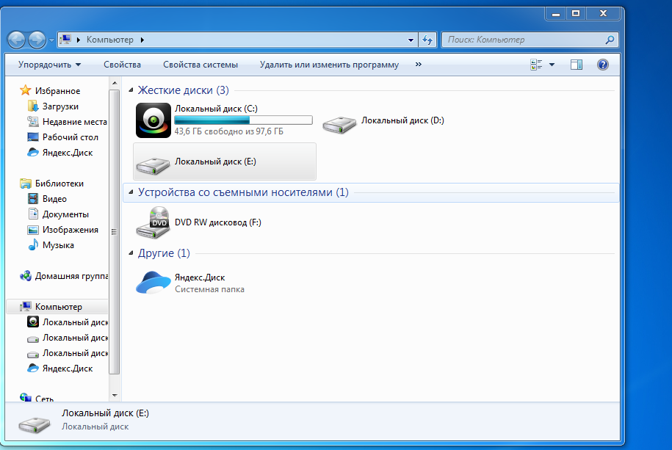This screenshot has width=672, height=450.
Task: Click the Свойства toolbar button
Action: (x=122, y=65)
